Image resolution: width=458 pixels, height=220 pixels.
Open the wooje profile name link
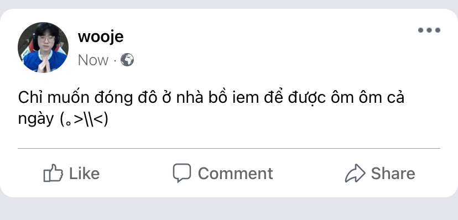tap(101, 37)
